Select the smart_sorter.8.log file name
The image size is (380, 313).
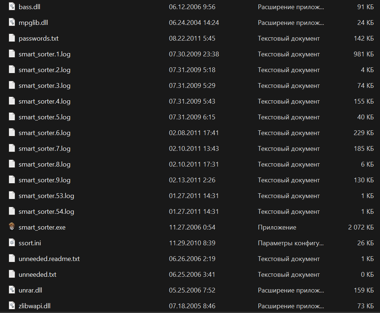point(45,164)
